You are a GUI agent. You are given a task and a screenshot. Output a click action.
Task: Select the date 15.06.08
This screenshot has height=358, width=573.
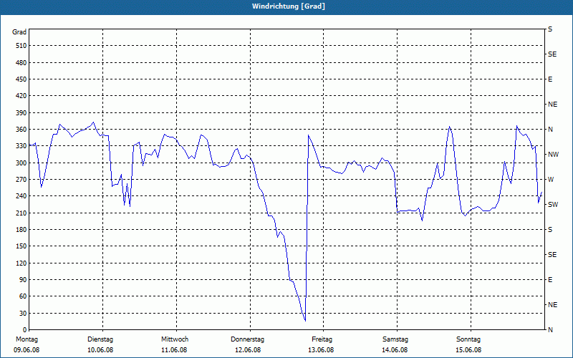[x=468, y=350]
